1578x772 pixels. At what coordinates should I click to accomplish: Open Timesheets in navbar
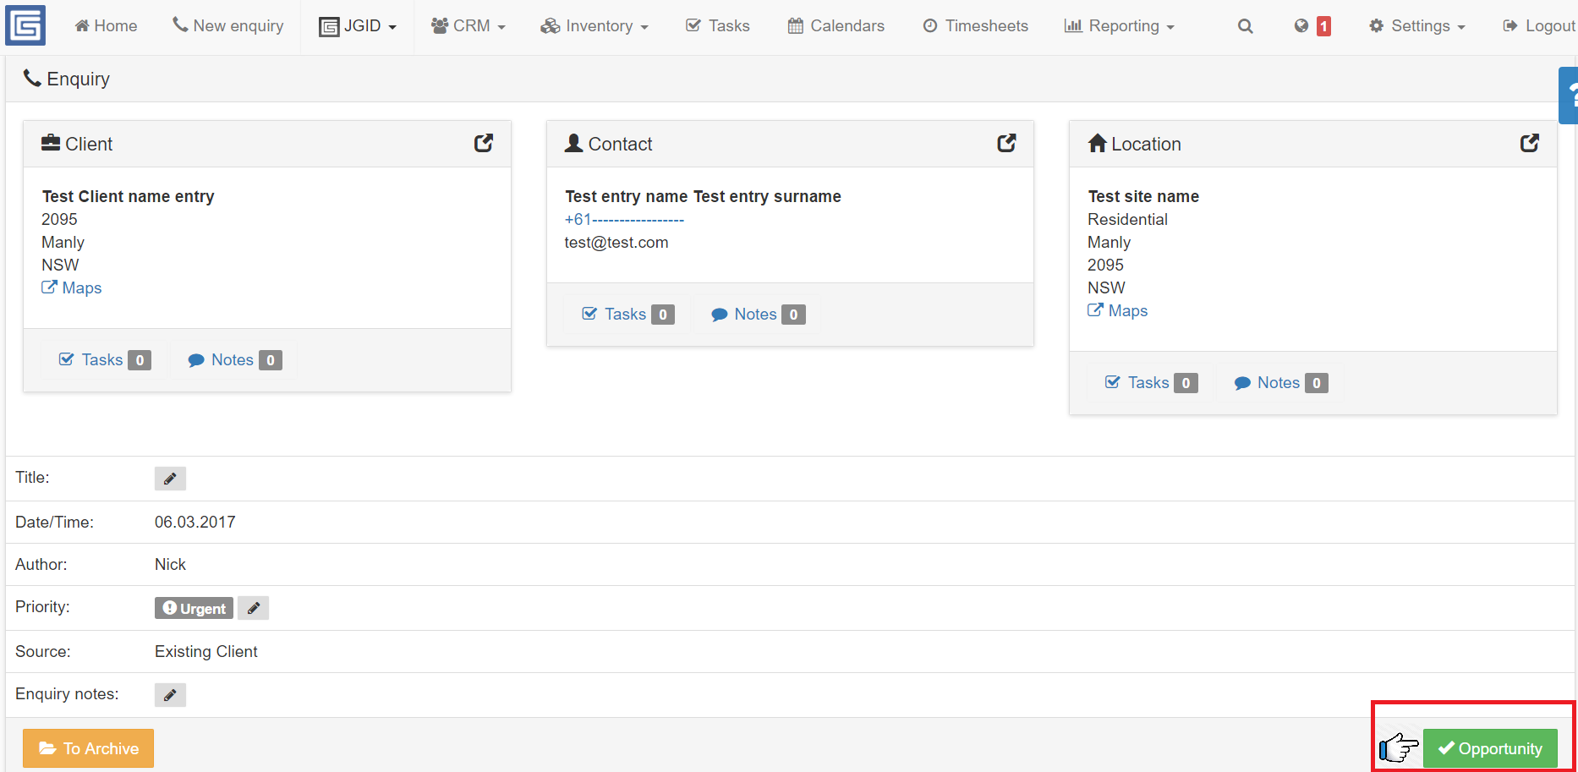click(975, 26)
